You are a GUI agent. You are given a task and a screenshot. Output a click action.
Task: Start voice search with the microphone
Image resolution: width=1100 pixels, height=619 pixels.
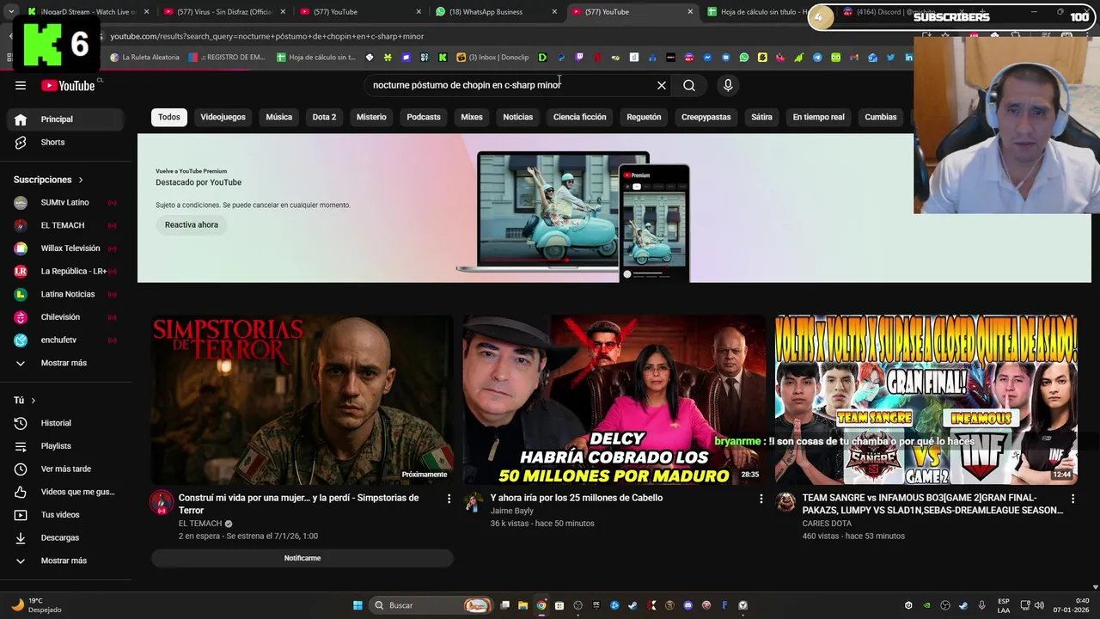[x=728, y=85]
